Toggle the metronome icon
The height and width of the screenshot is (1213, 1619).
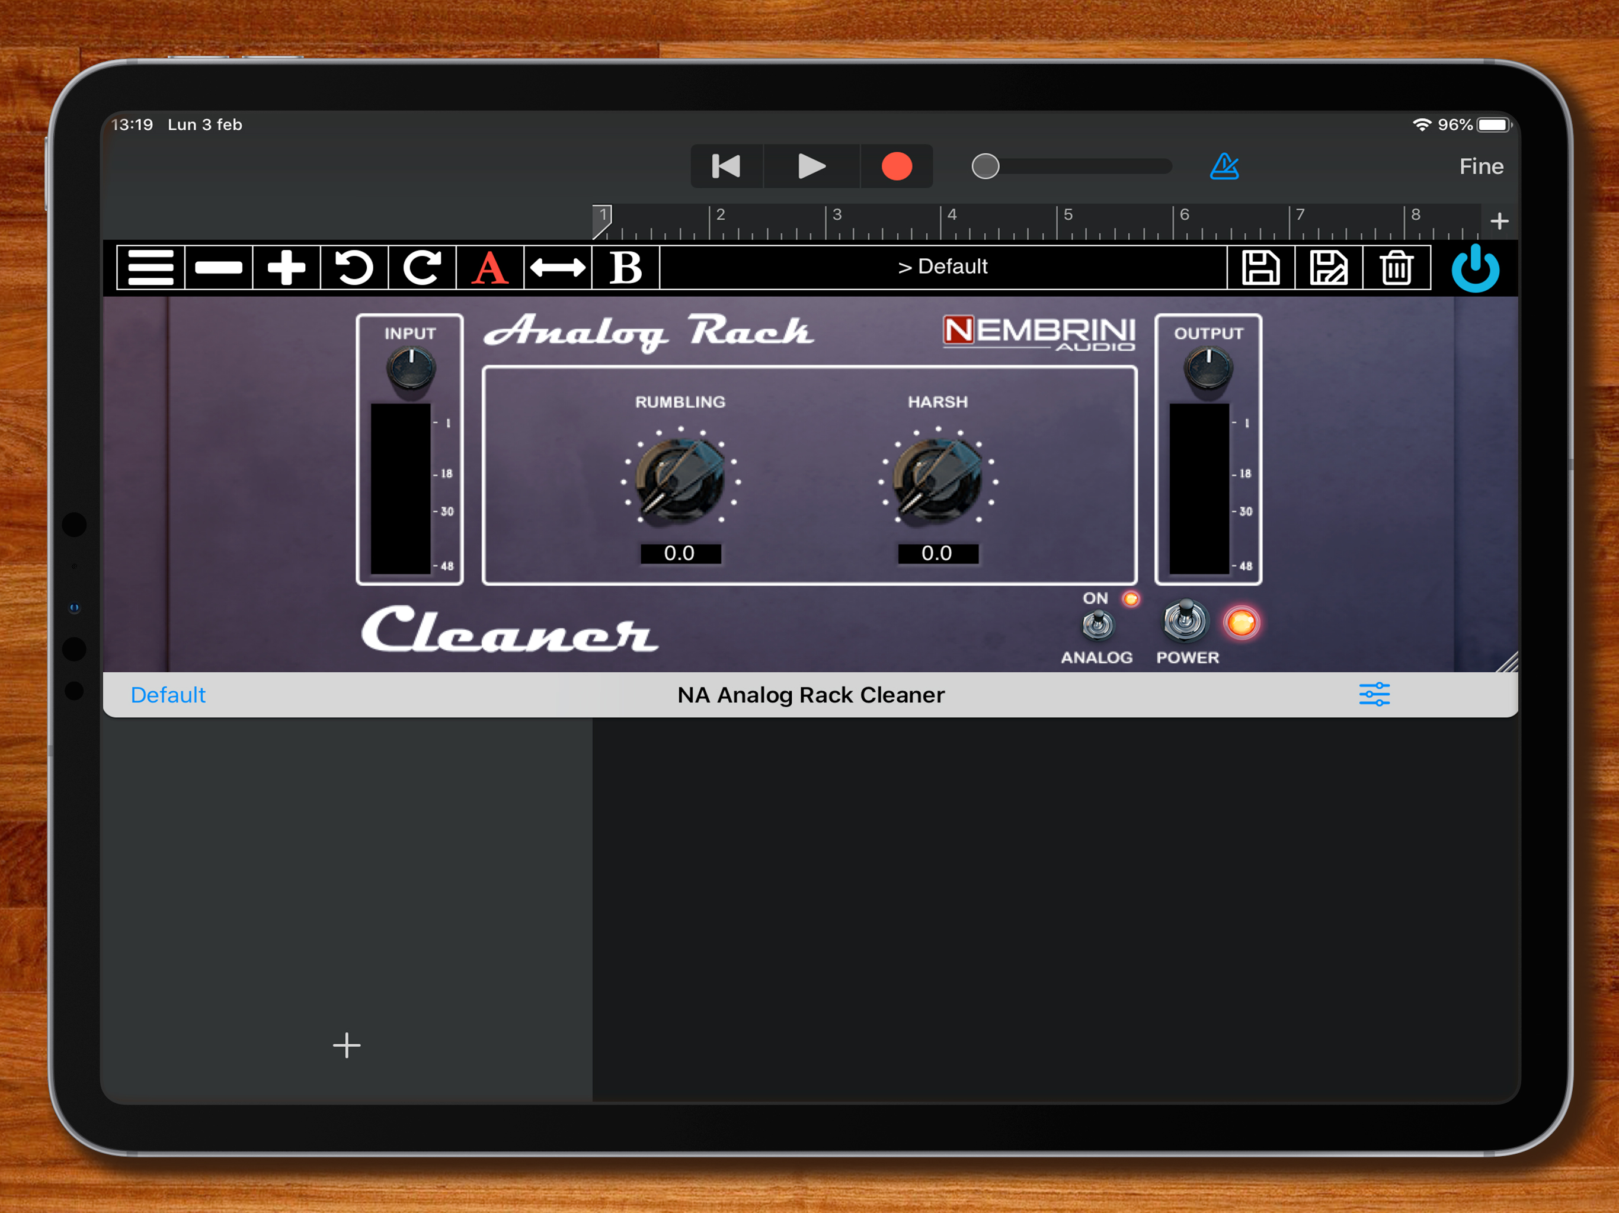point(1224,167)
